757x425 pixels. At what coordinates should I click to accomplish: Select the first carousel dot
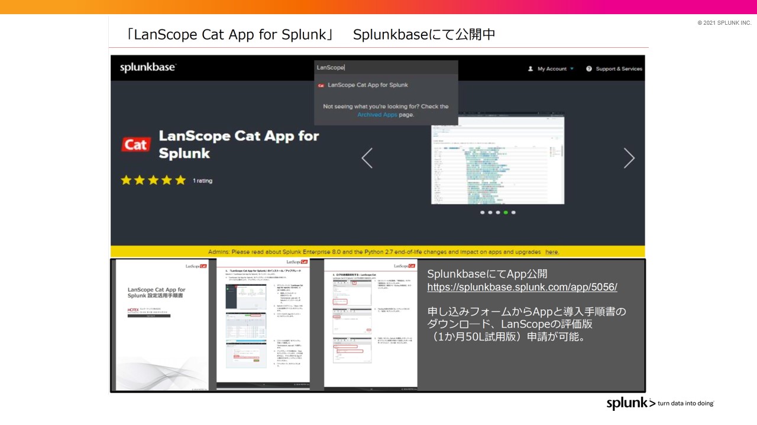click(x=483, y=212)
